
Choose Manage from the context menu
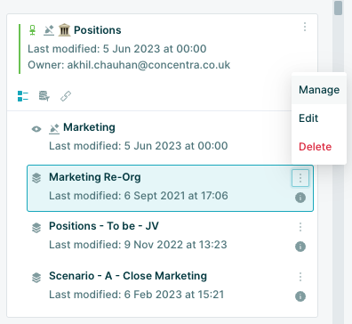point(319,90)
